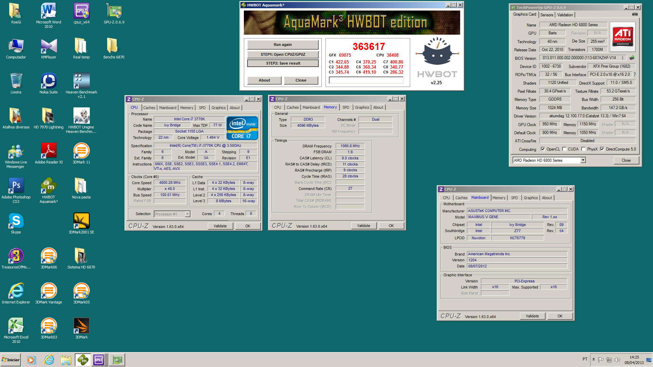This screenshot has height=367, width=653.
Task: Open the Lixeira recycle bin icon
Action: pos(16,84)
